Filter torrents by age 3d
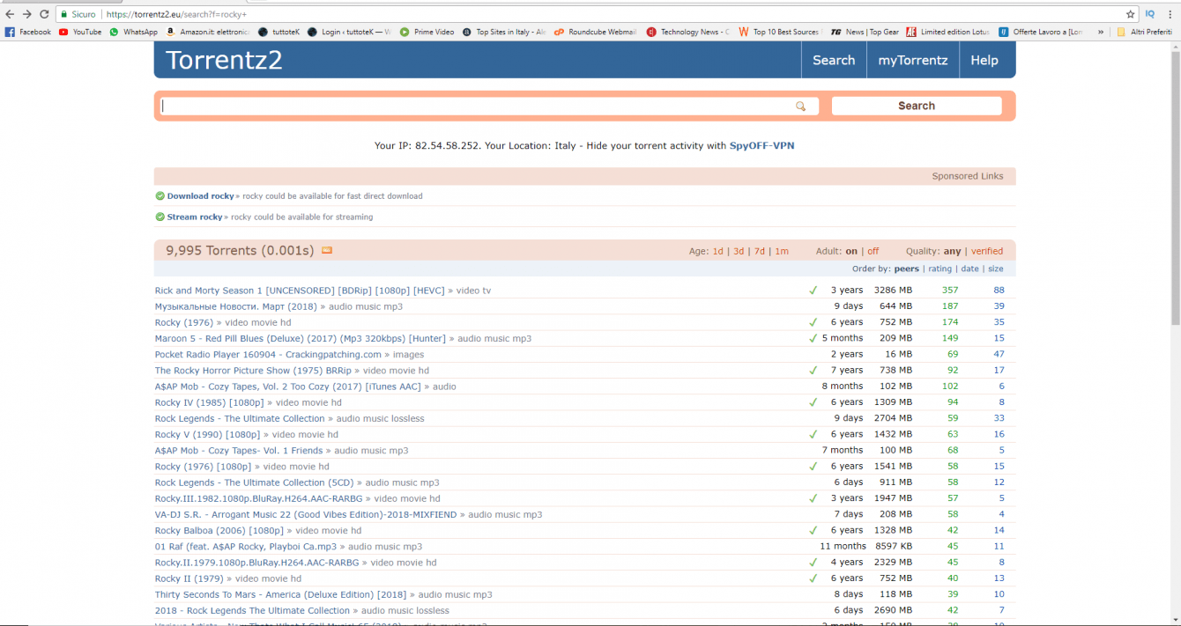 [x=739, y=251]
